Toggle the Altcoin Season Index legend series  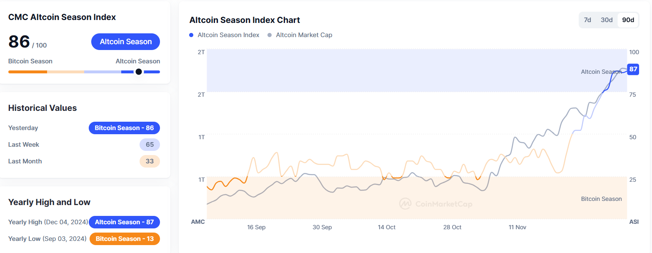[224, 35]
